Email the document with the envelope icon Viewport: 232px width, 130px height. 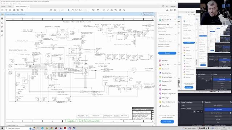tap(171, 10)
